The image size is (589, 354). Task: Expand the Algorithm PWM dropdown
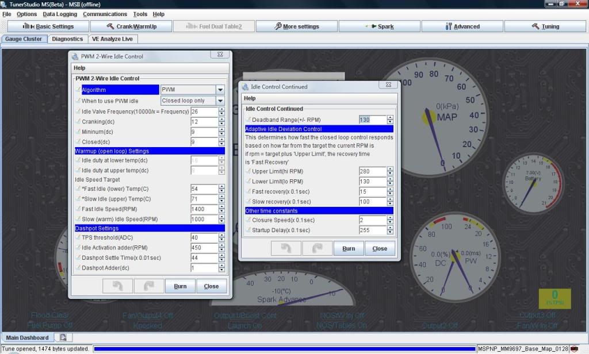220,90
